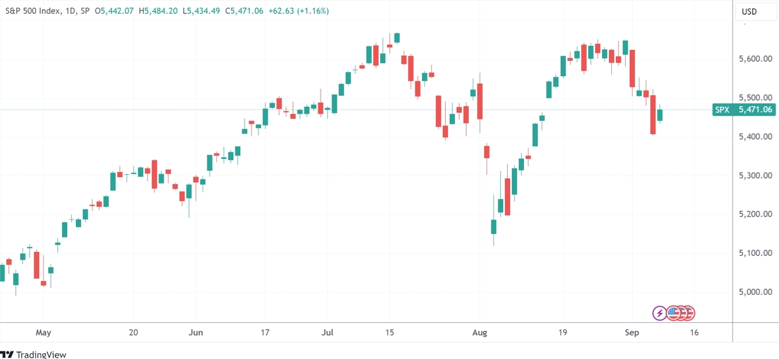
Task: Select the Jun date on time axis
Action: [x=196, y=333]
